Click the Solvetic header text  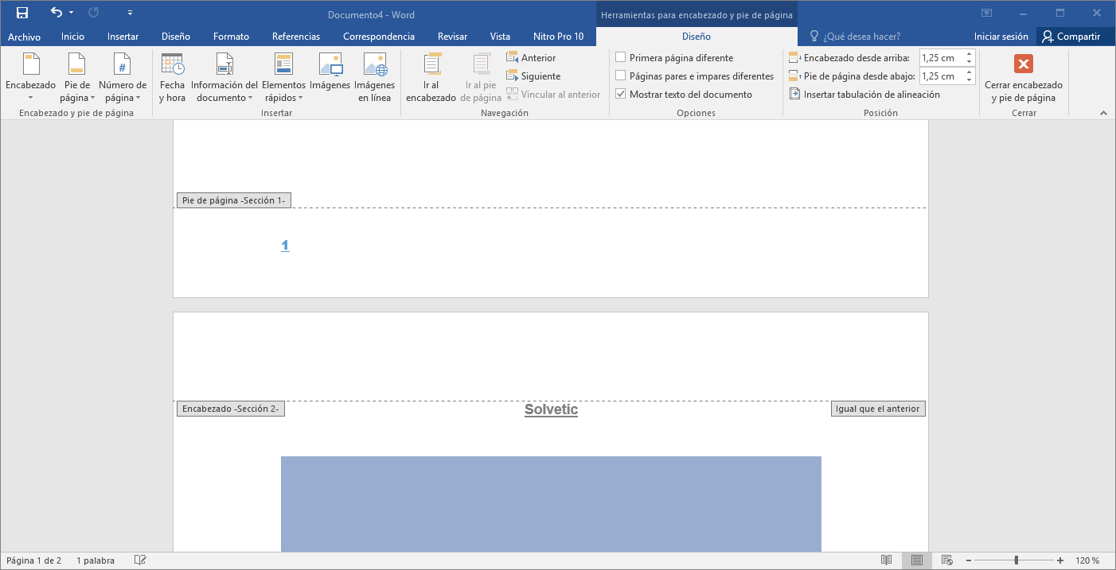pos(551,410)
